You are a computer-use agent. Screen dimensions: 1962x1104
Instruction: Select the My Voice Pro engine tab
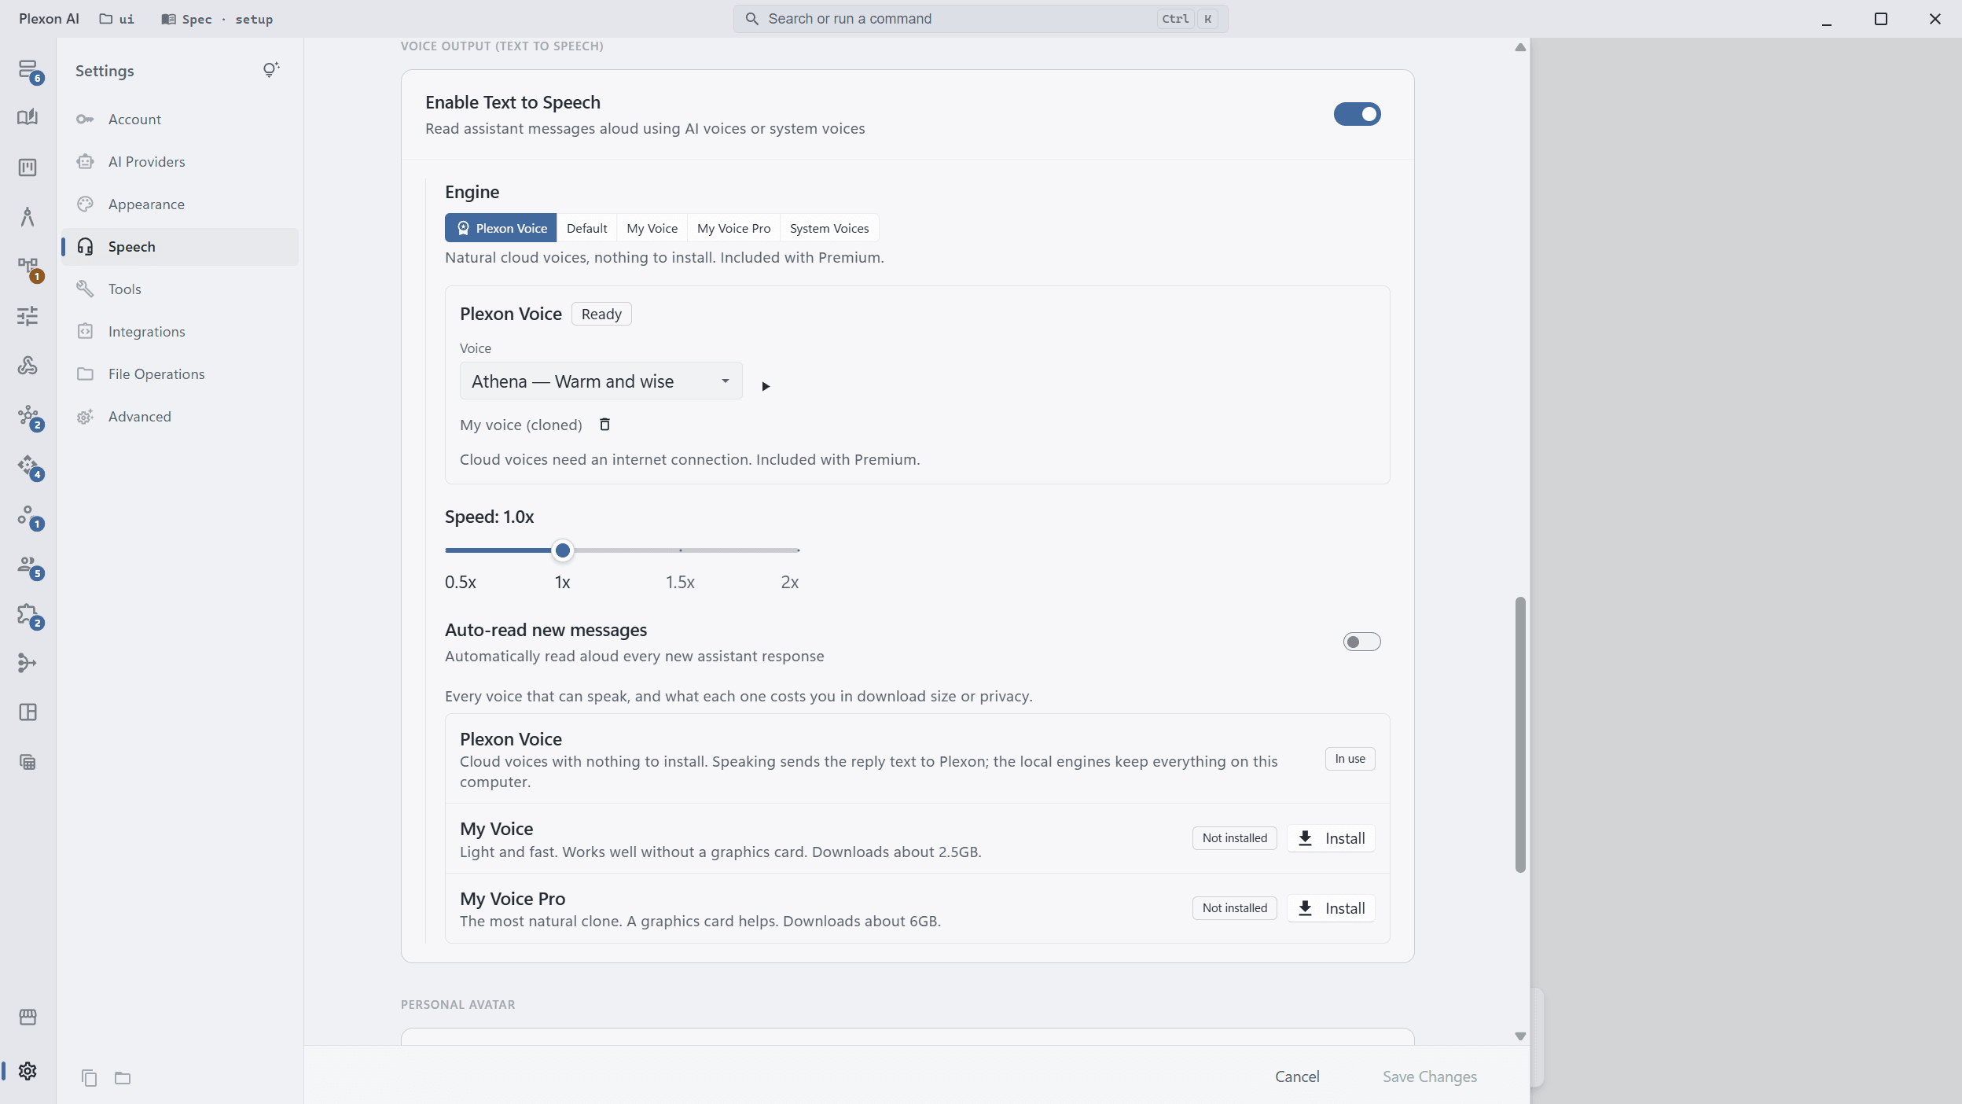pos(733,228)
